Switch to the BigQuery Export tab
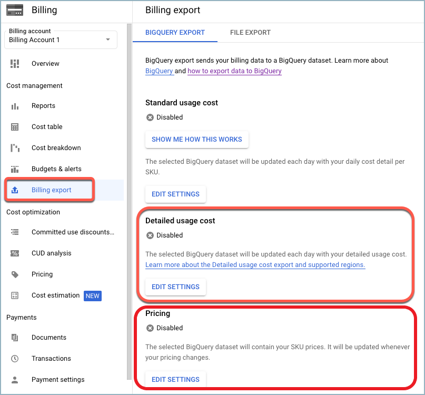 pyautogui.click(x=175, y=33)
